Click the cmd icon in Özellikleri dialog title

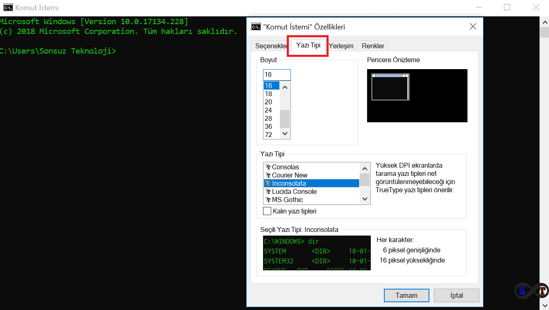(x=256, y=27)
